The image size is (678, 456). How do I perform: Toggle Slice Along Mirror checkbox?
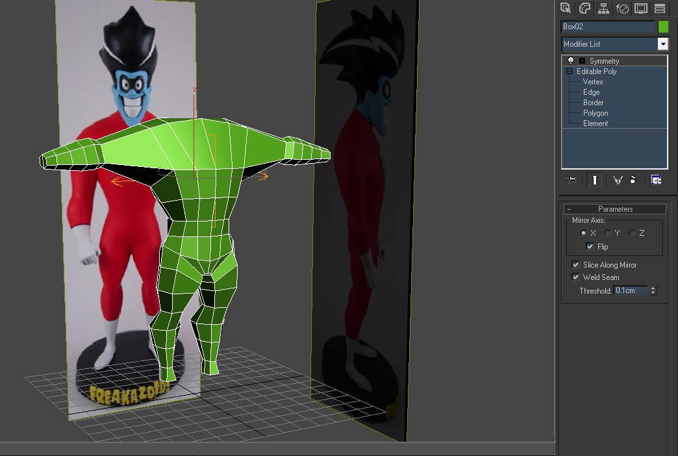click(575, 264)
